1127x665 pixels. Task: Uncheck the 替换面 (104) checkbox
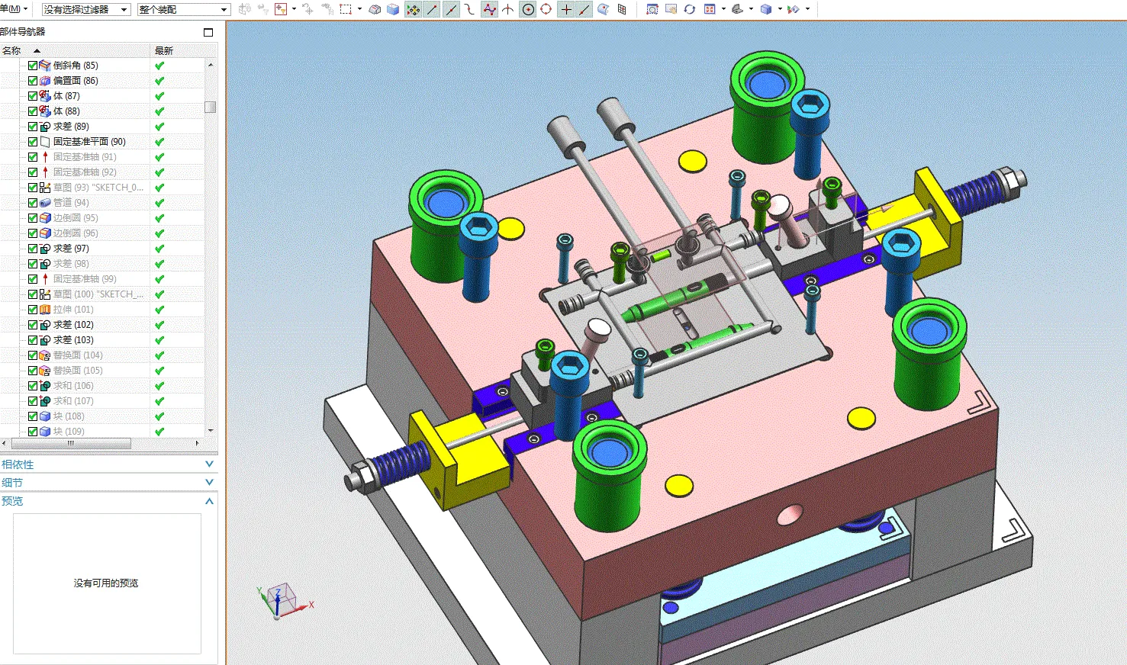[33, 355]
